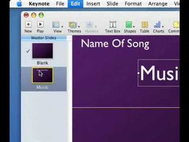Viewport: 189px width, 142px height.
Task: Open the Insert menu
Action: [93, 4]
